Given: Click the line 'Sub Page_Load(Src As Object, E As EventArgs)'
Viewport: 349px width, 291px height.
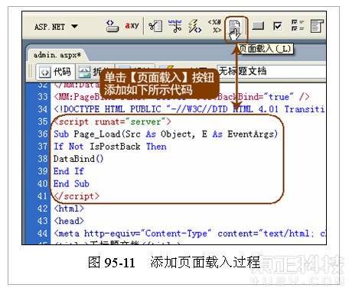Looking at the screenshot, I should pos(165,134).
